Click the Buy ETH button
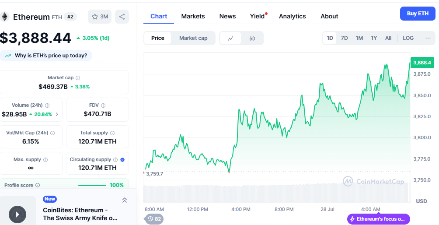Image resolution: width=439 pixels, height=225 pixels. coord(418,14)
